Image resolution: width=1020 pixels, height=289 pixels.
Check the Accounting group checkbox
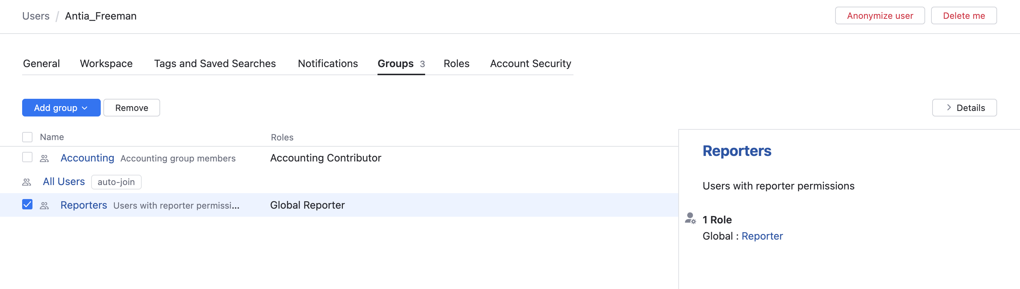tap(27, 157)
